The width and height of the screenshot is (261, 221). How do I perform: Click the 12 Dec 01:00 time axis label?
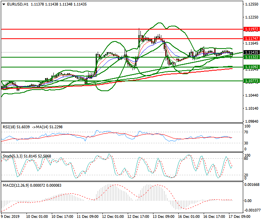(113, 217)
